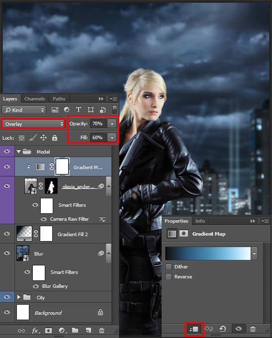Open the Overlay blend mode dropdown
This screenshot has height=338, width=272.
point(34,124)
